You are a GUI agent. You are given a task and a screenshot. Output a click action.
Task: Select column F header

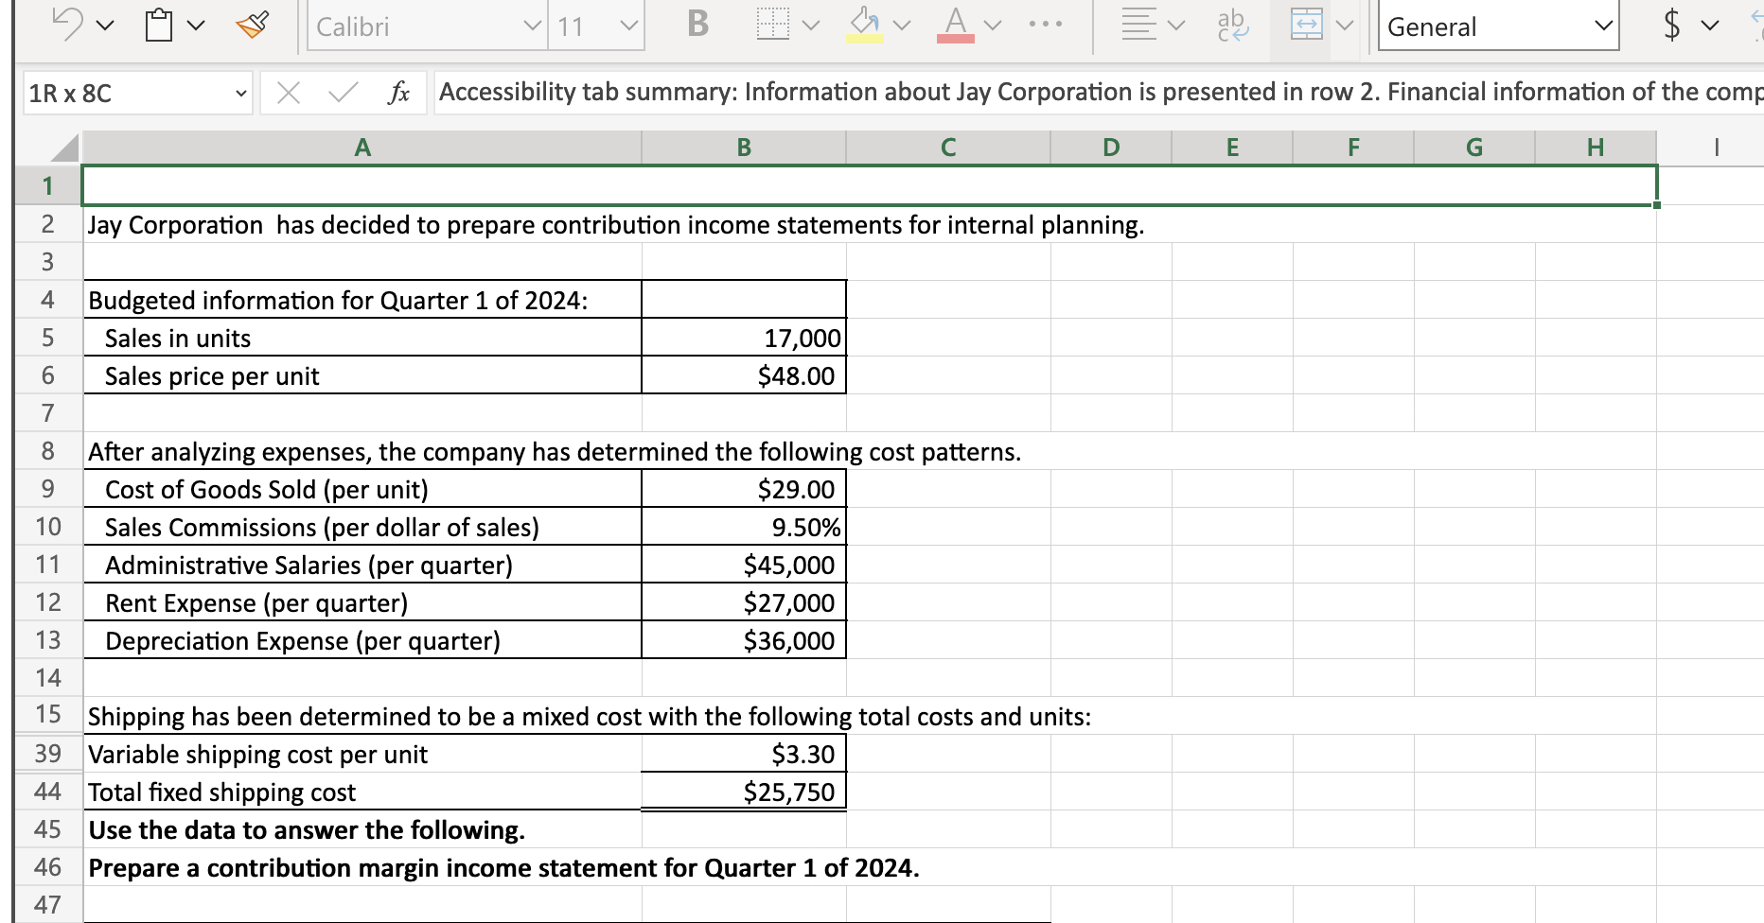(1353, 148)
